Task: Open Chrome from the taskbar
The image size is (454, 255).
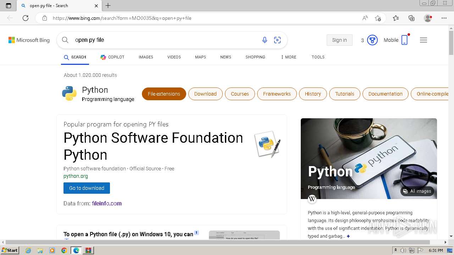Action: click(x=64, y=250)
